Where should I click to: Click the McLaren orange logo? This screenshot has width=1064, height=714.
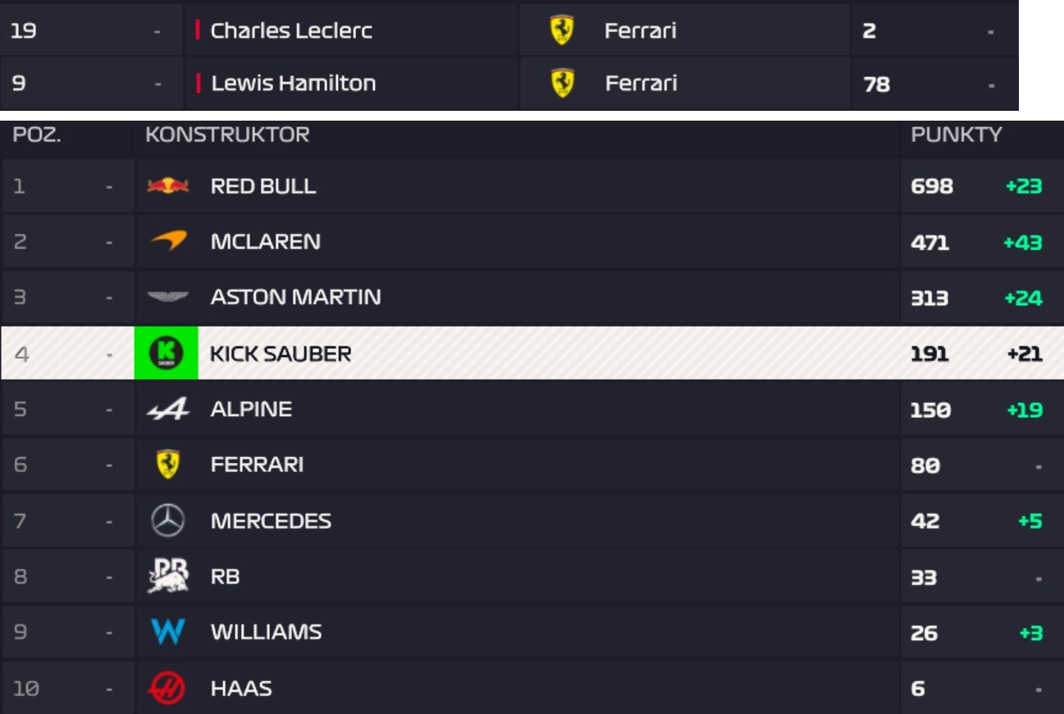[168, 241]
